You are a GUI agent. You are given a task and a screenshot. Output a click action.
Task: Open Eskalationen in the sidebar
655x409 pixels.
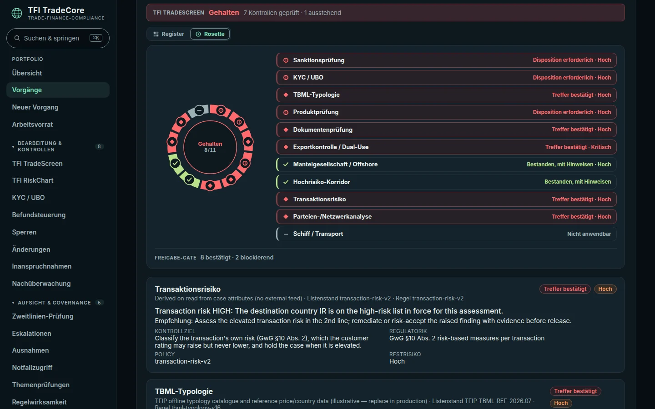click(58, 334)
